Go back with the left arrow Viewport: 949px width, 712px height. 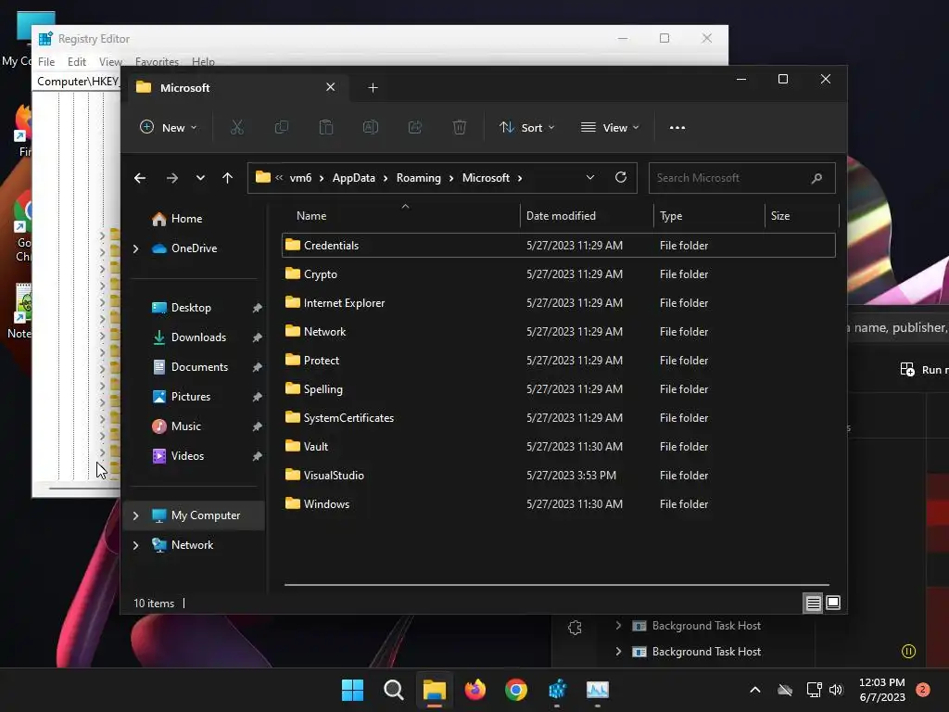[x=140, y=178]
